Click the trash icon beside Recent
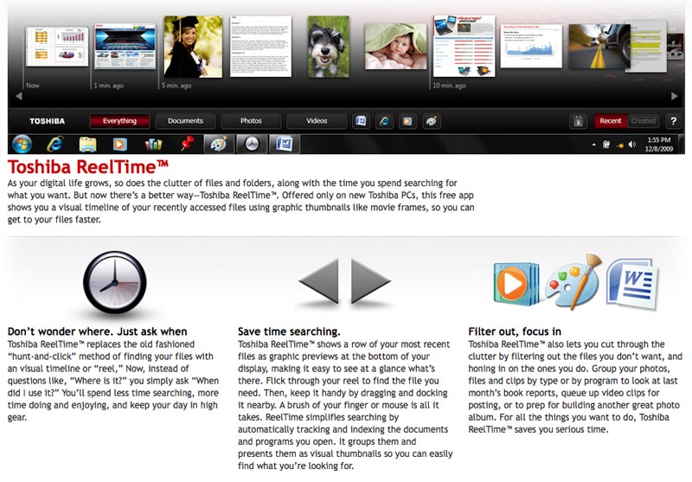The height and width of the screenshot is (482, 692). click(x=578, y=121)
